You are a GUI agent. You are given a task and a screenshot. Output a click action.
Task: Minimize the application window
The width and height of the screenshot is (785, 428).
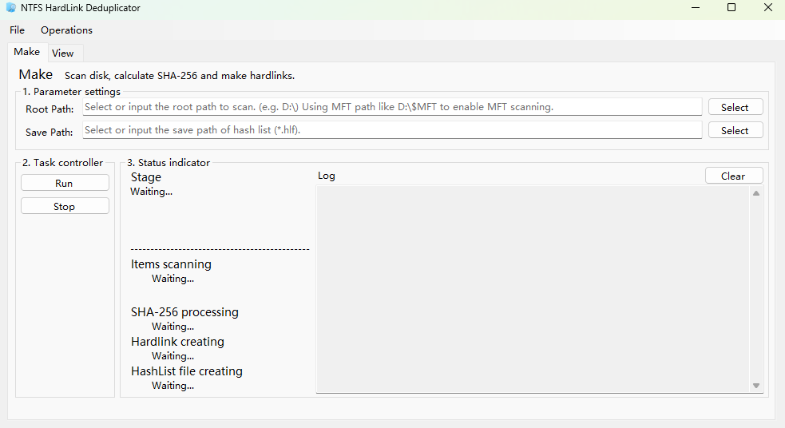point(696,7)
